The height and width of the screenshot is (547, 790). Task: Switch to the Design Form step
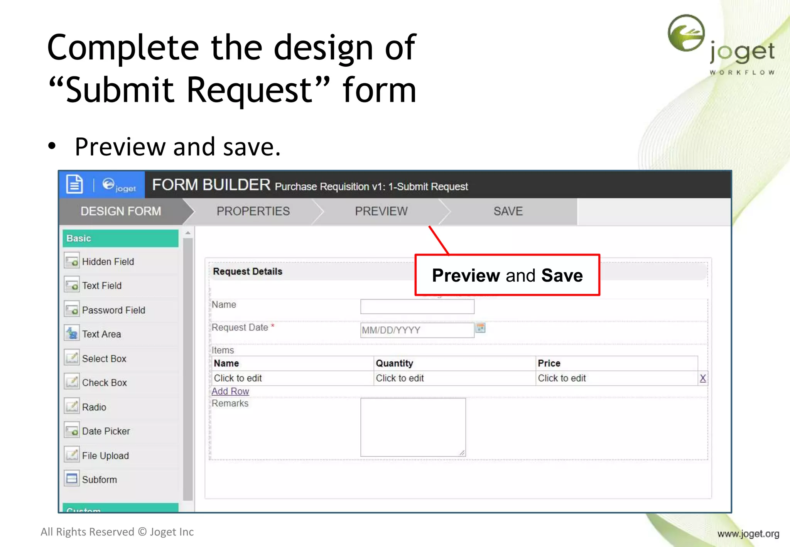point(121,211)
